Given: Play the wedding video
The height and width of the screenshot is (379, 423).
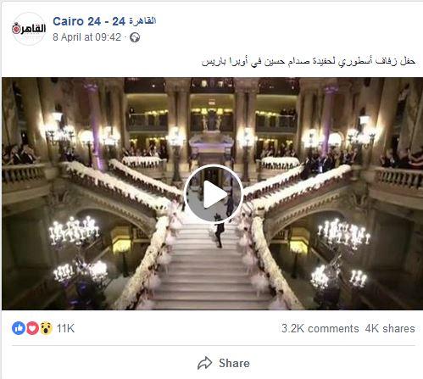Looking at the screenshot, I should pyautogui.click(x=214, y=194).
